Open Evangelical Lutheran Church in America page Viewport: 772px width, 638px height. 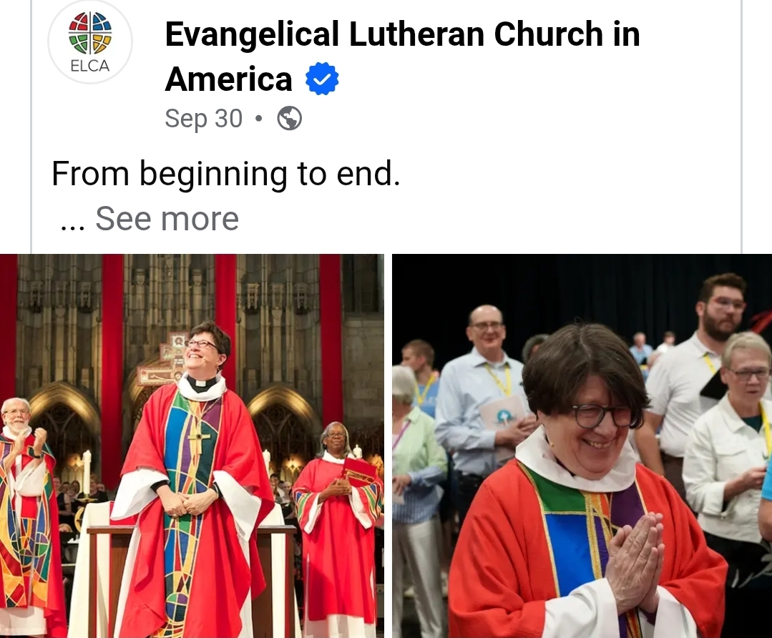tap(402, 56)
